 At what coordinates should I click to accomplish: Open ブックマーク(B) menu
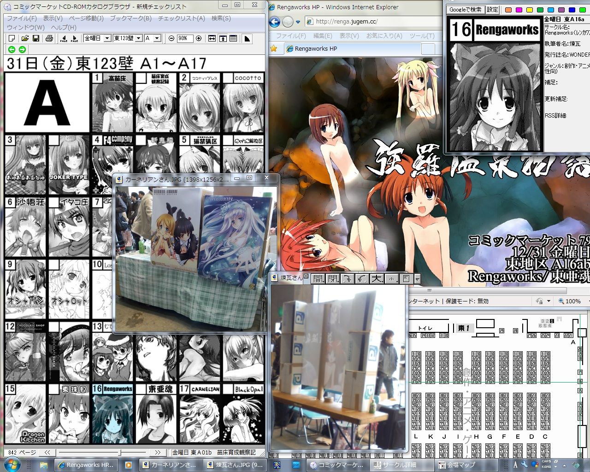pyautogui.click(x=130, y=18)
